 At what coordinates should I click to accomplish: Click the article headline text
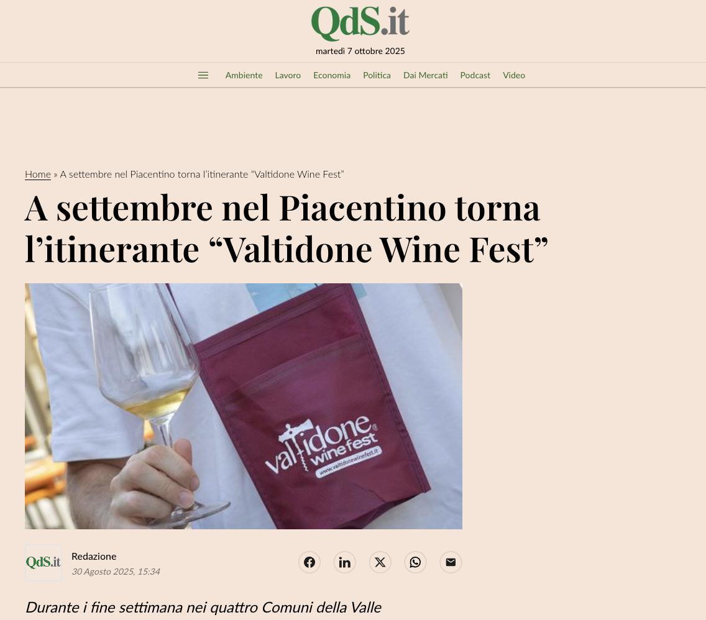click(x=287, y=229)
